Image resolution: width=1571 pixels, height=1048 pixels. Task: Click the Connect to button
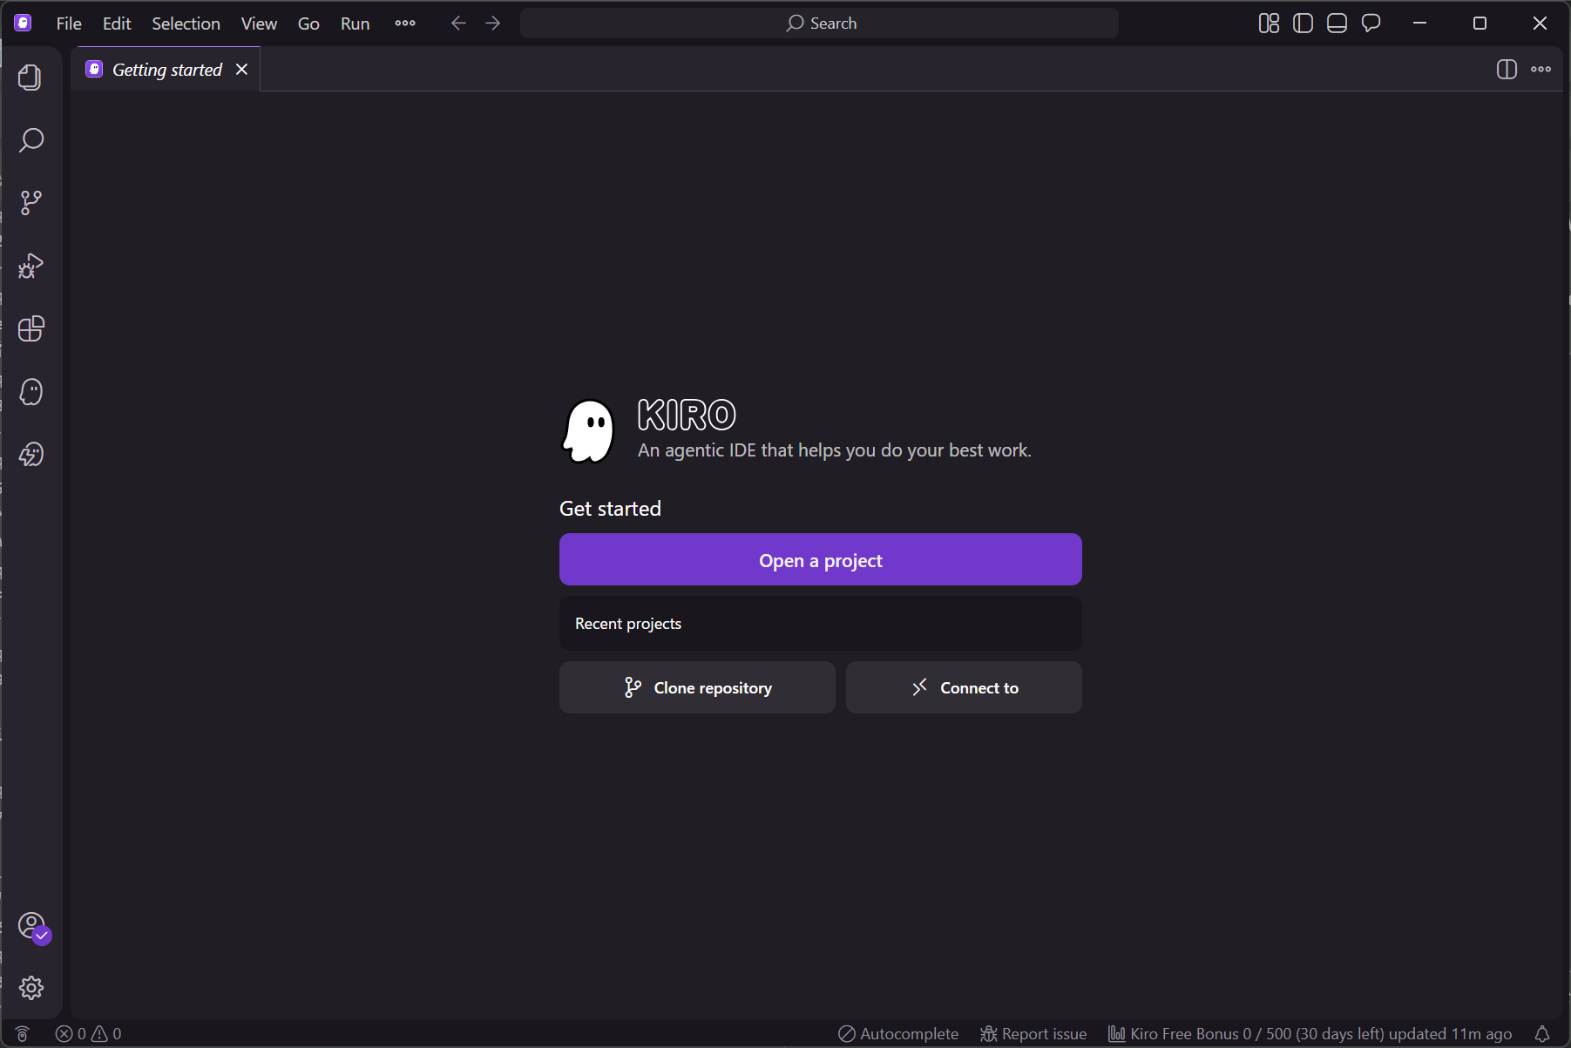click(x=964, y=687)
